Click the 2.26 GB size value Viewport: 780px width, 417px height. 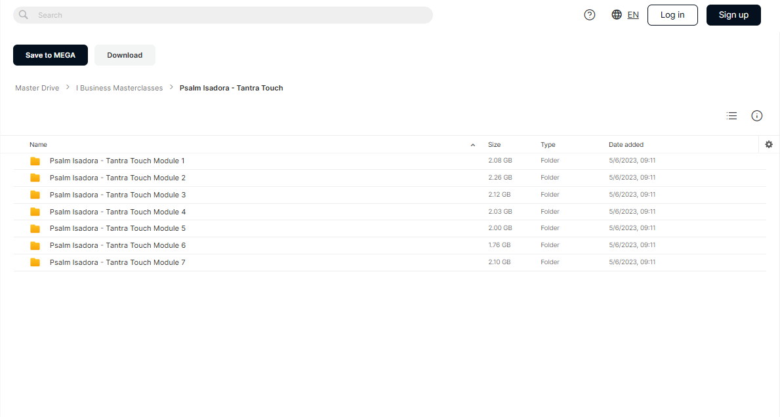point(500,178)
